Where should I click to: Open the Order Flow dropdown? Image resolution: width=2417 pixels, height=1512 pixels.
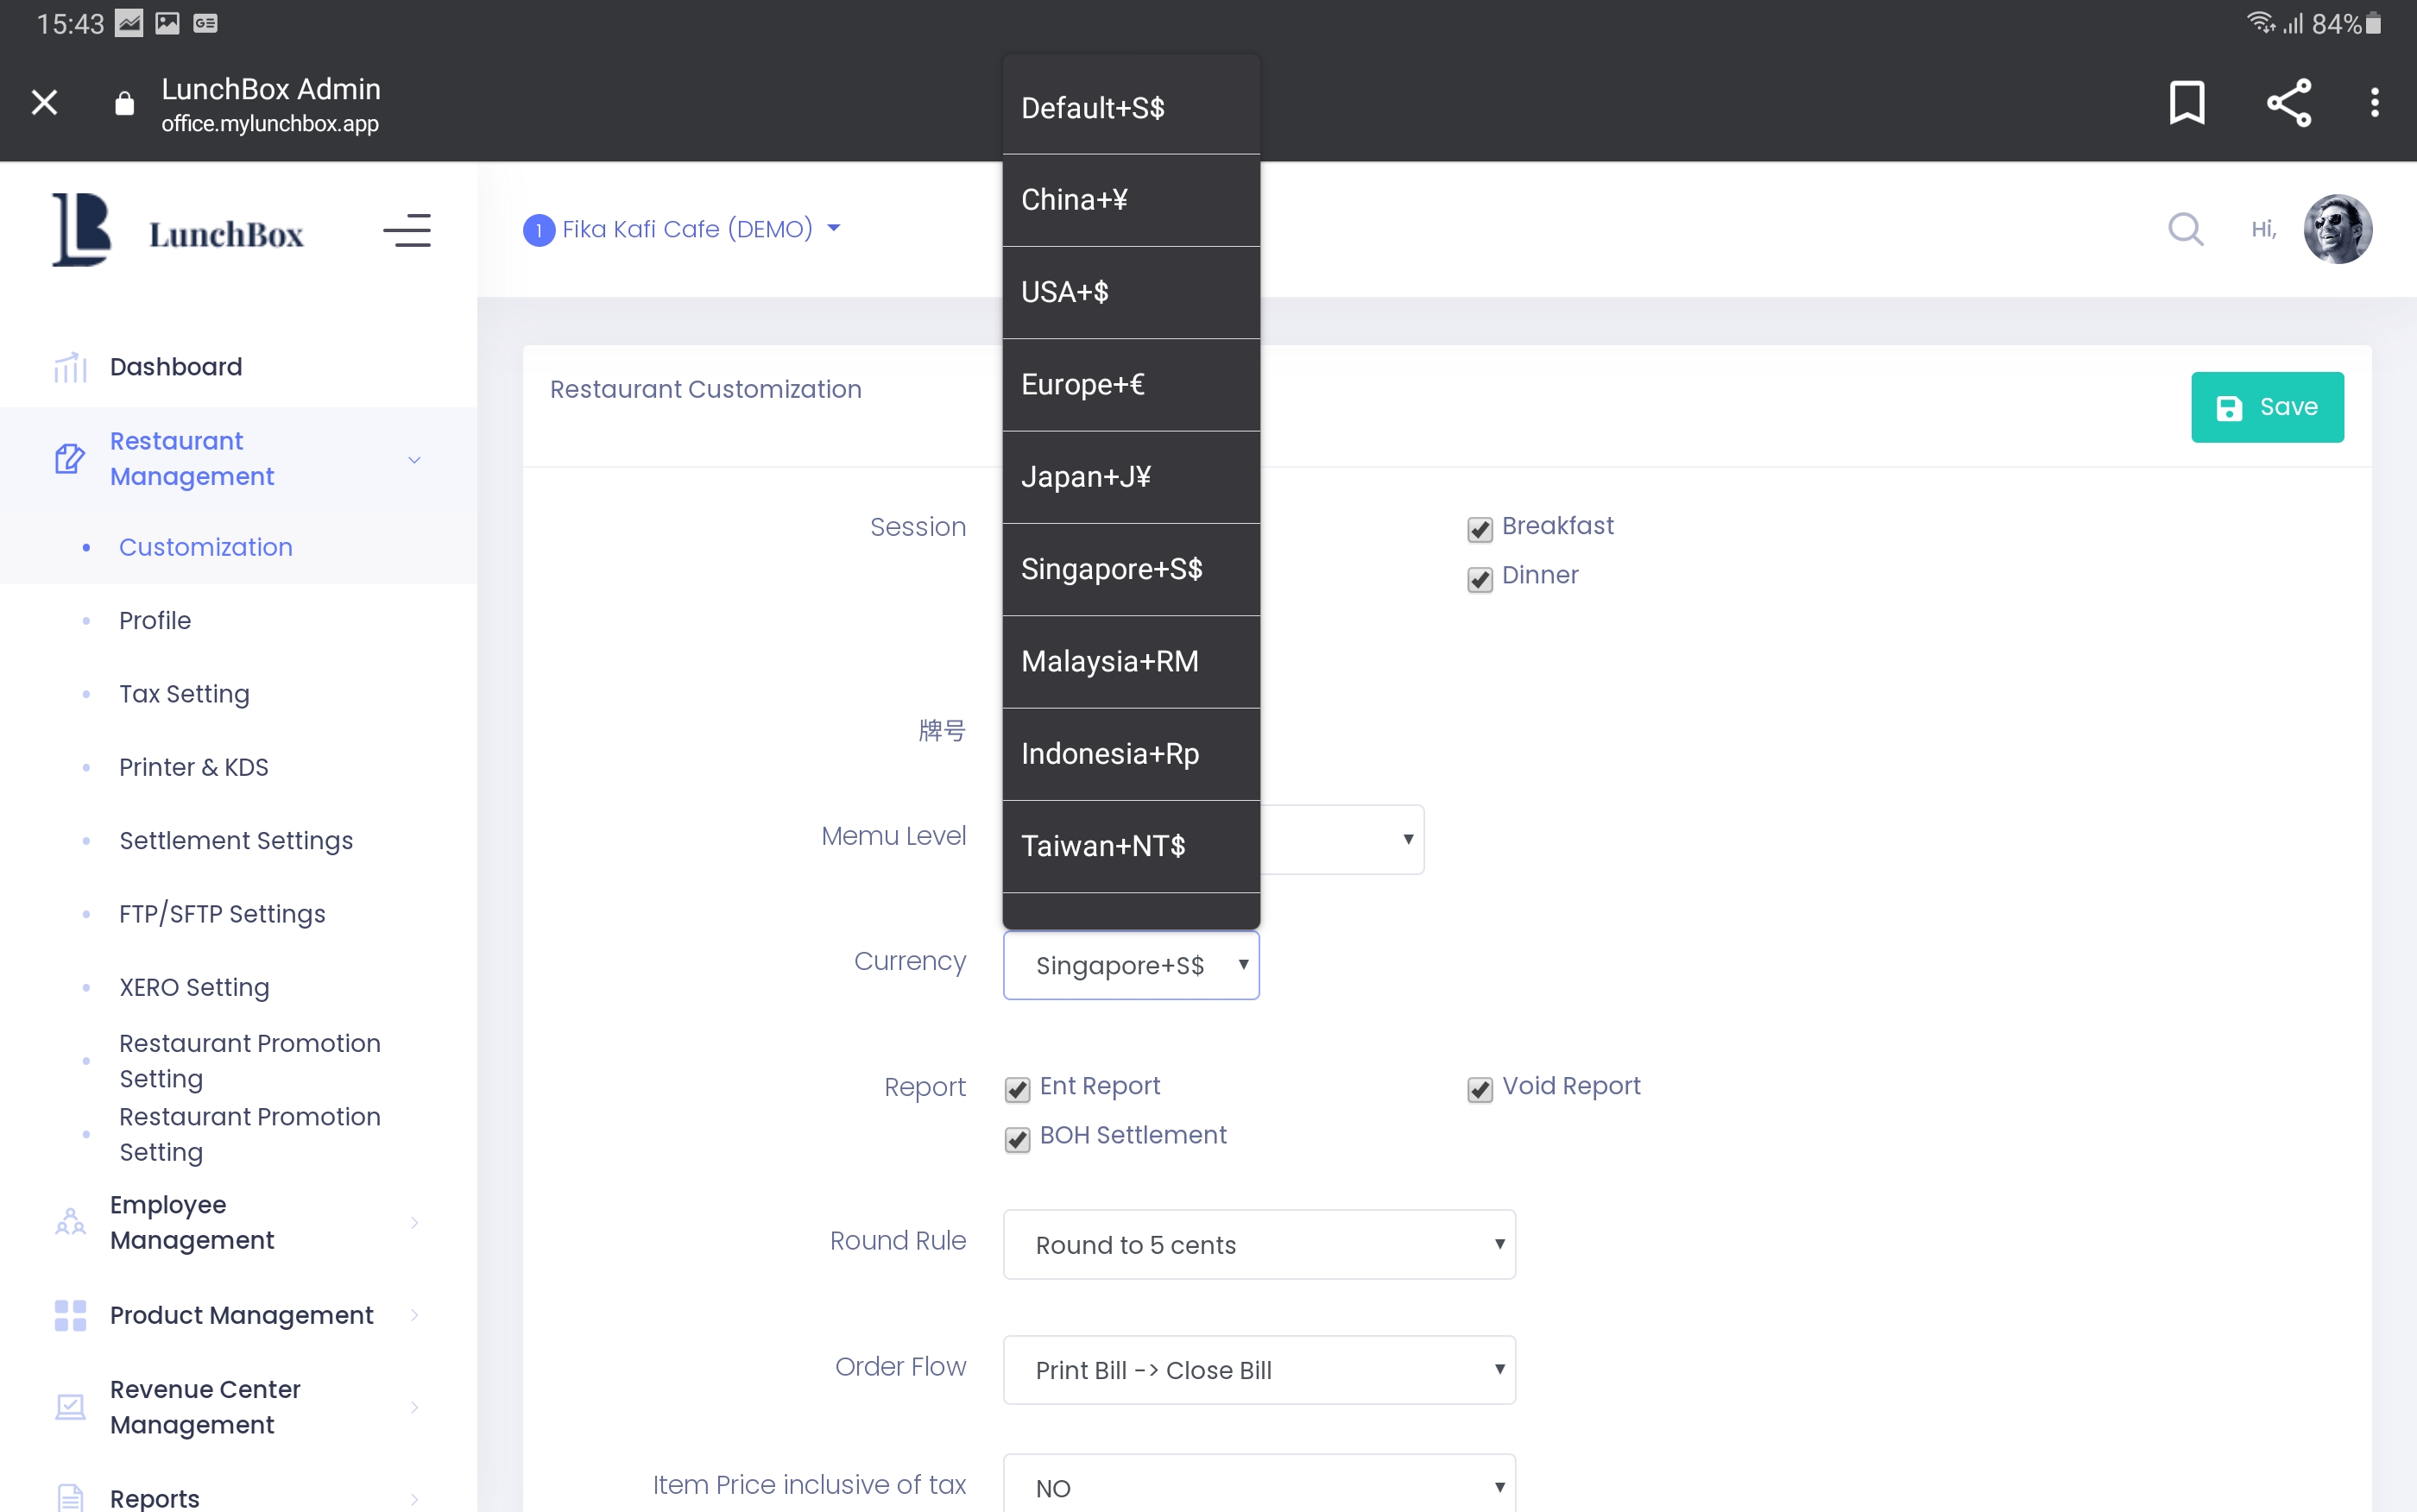pyautogui.click(x=1259, y=1370)
